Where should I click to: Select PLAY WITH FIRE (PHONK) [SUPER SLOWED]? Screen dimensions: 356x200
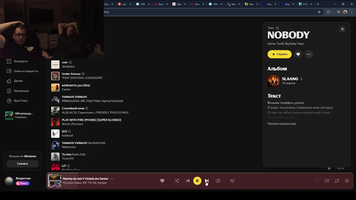tap(92, 120)
